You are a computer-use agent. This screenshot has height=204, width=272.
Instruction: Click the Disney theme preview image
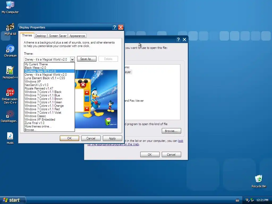pos(96,99)
